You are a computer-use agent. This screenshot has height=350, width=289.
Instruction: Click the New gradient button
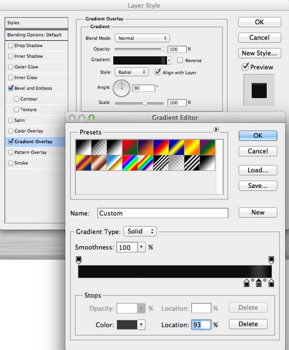[x=258, y=212]
